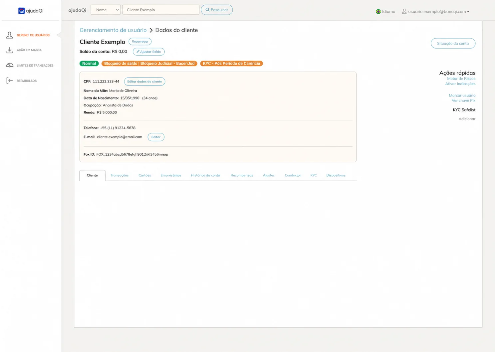The height and width of the screenshot is (352, 495).
Task: Click the green Normal status badge
Action: click(89, 64)
